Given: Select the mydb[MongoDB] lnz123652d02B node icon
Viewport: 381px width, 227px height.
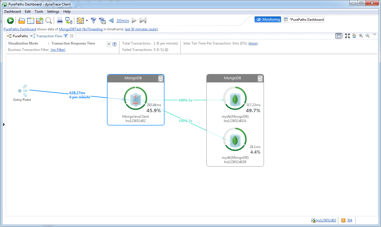Looking at the screenshot, I should (235, 140).
